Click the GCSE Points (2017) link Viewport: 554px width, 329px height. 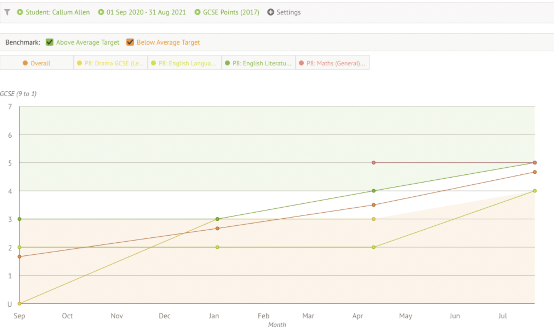231,12
